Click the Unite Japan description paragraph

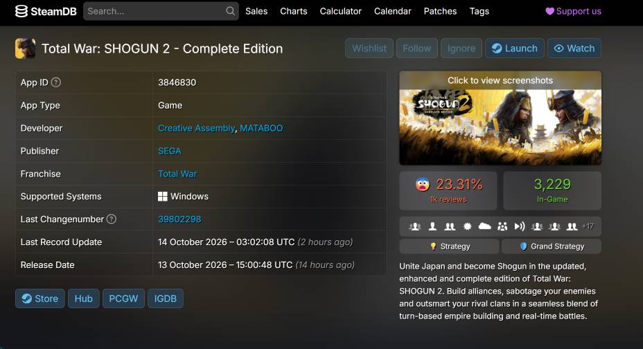click(x=499, y=292)
